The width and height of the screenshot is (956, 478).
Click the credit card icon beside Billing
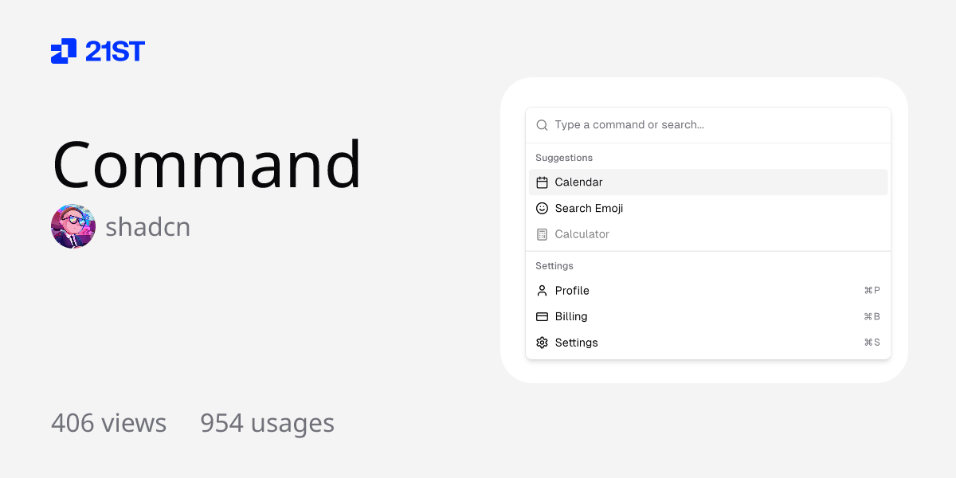pyautogui.click(x=542, y=316)
